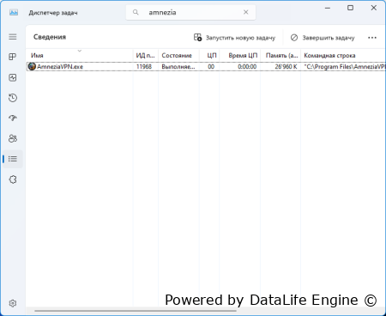The image size is (386, 316).
Task: Focus the search field containing amnezia
Action: point(190,12)
